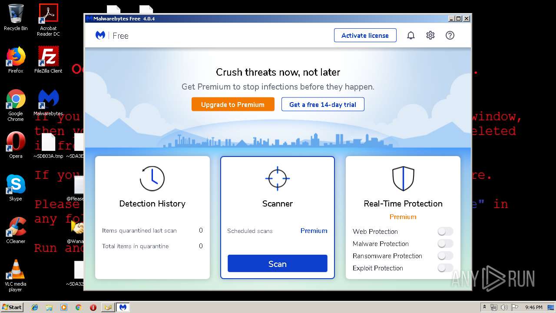Click the Start button
Screen dimensions: 556x313
point(12,307)
